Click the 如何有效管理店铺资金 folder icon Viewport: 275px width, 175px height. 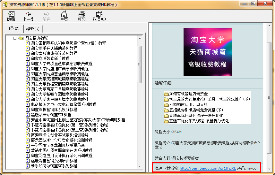[x=166, y=94]
